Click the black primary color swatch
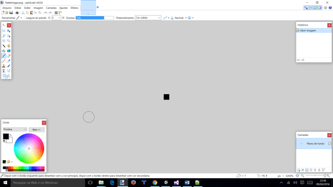The image size is (333, 187). click(6, 136)
